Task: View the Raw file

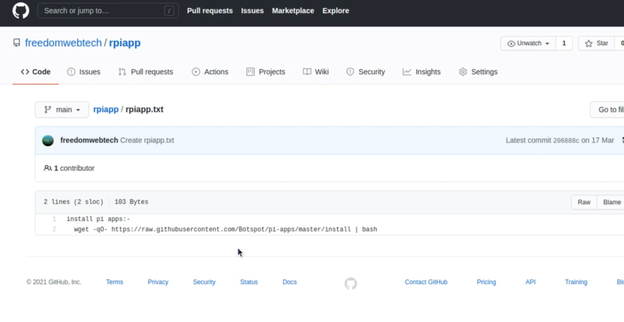Action: pyautogui.click(x=584, y=202)
